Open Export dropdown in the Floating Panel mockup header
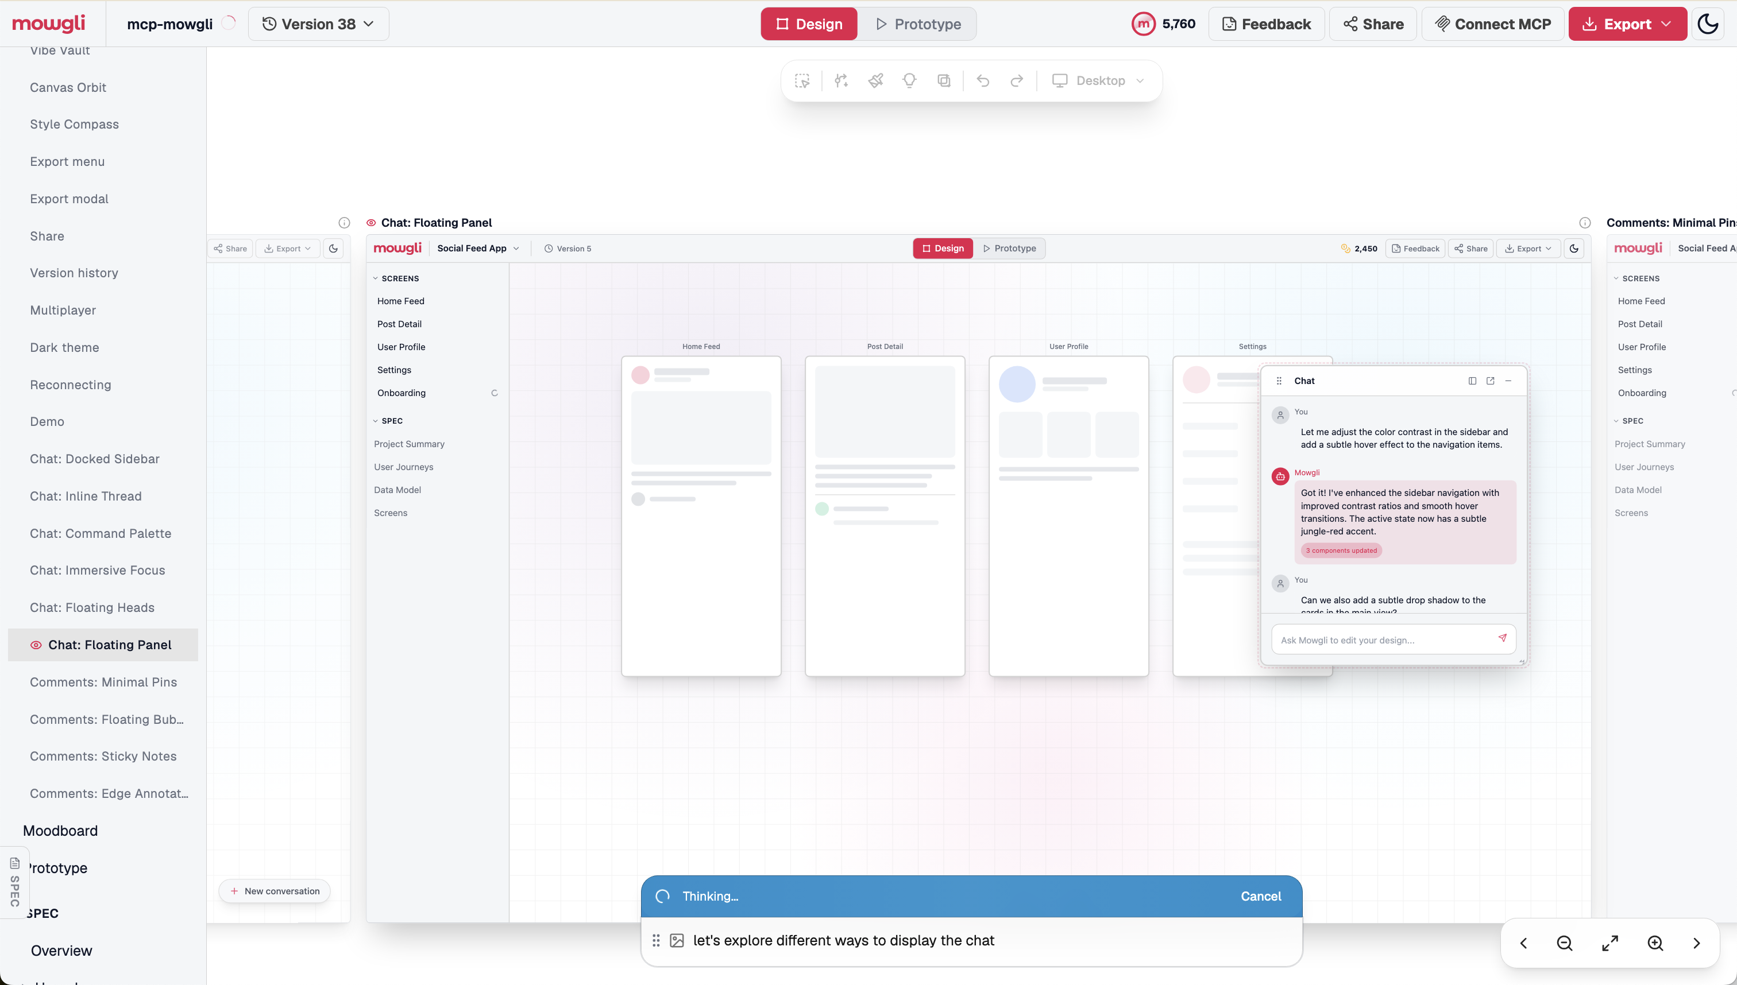Viewport: 1737px width, 985px height. click(x=1528, y=249)
